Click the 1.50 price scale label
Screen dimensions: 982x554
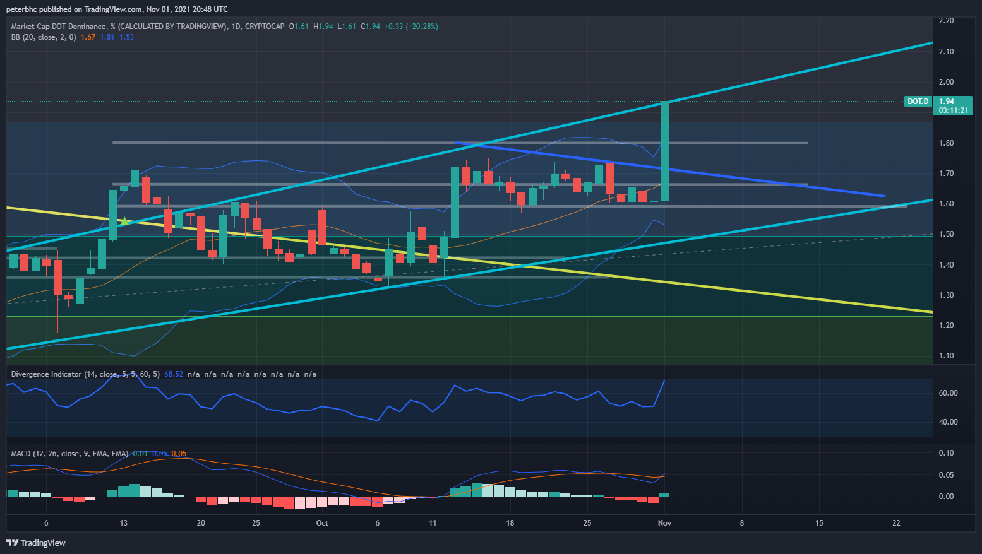point(946,234)
